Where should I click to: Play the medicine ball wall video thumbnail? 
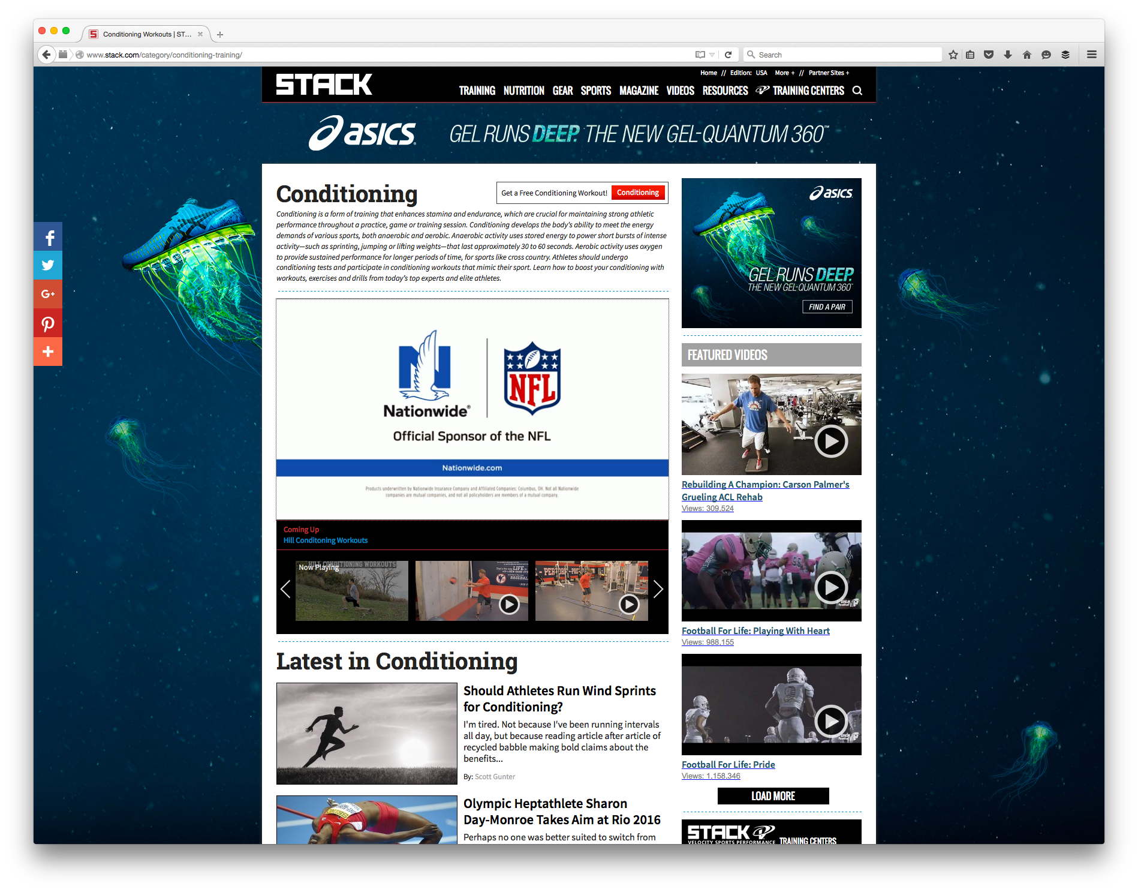[x=472, y=591]
